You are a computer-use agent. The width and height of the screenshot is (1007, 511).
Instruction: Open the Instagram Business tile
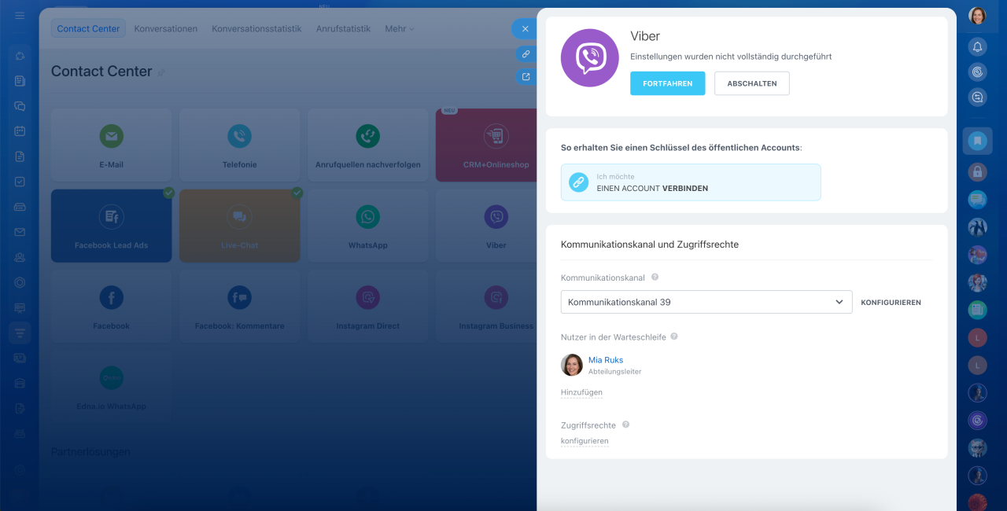coord(486,307)
